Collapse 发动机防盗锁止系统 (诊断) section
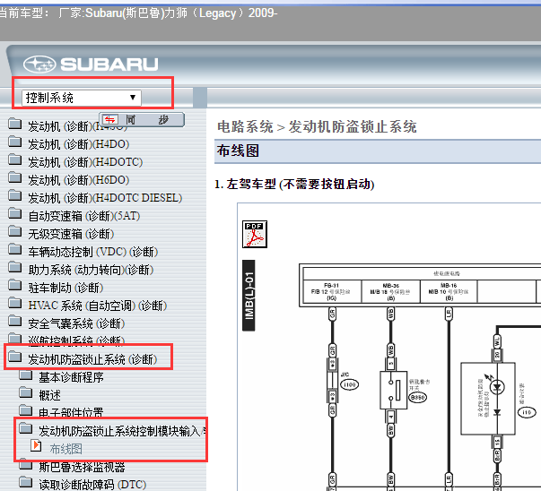 [92, 359]
